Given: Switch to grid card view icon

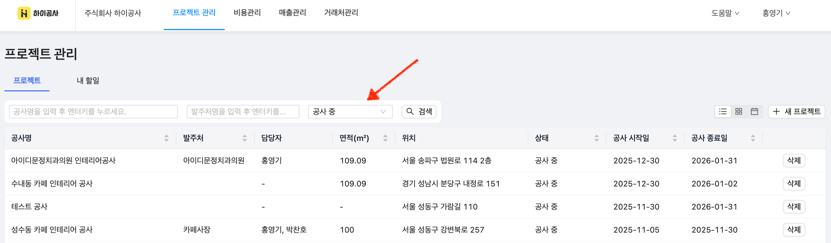Looking at the screenshot, I should pyautogui.click(x=739, y=112).
